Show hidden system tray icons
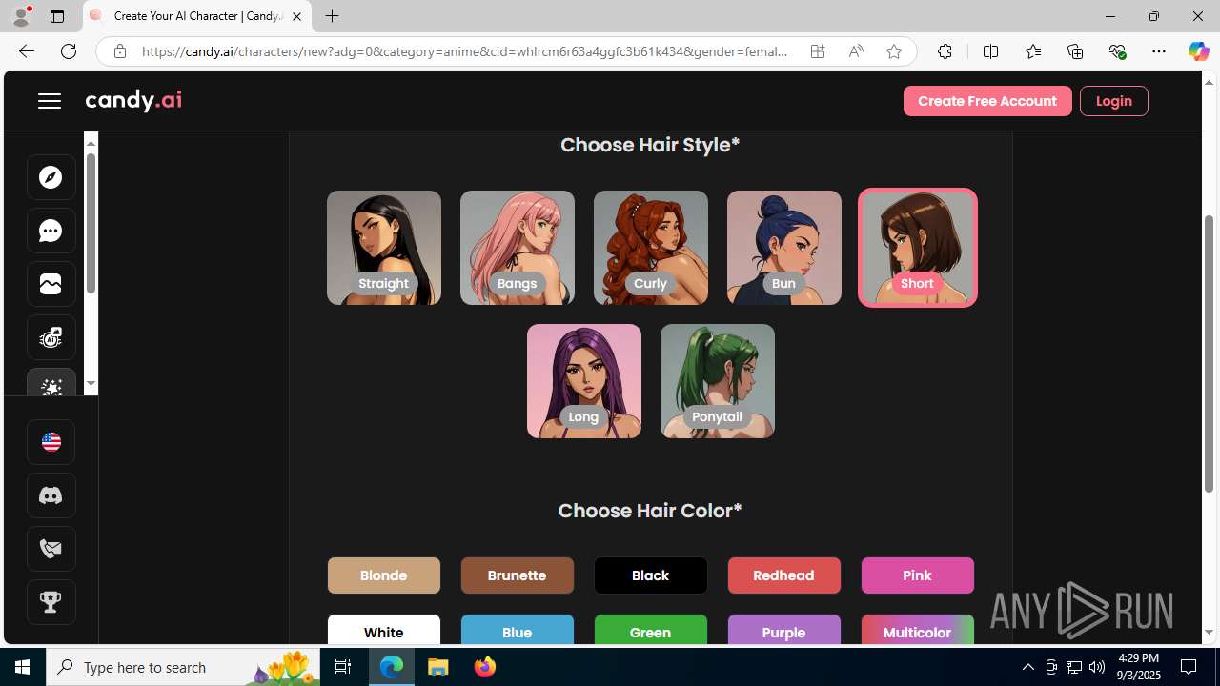 click(1027, 667)
